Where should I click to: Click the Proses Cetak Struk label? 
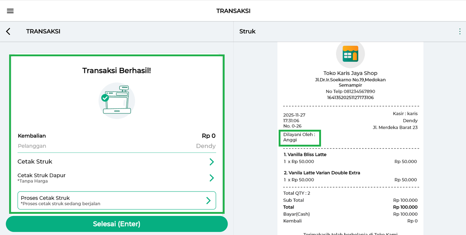(x=45, y=198)
